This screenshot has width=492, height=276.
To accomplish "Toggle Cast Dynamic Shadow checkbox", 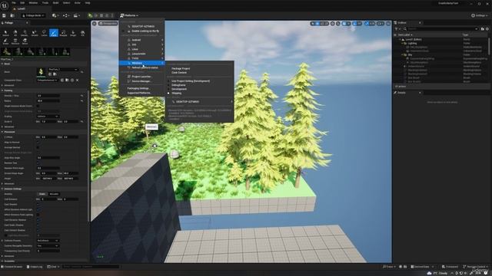I will 38,220.
